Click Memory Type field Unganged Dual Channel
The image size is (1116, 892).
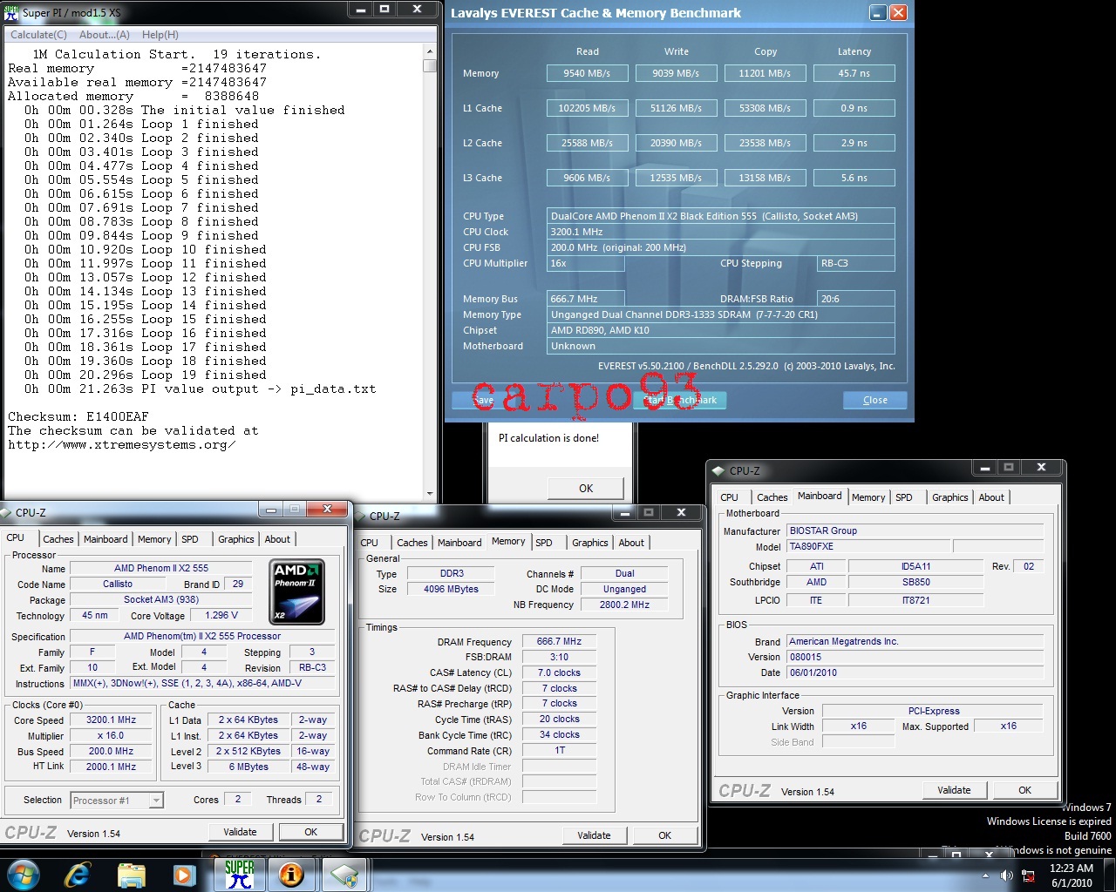[721, 314]
